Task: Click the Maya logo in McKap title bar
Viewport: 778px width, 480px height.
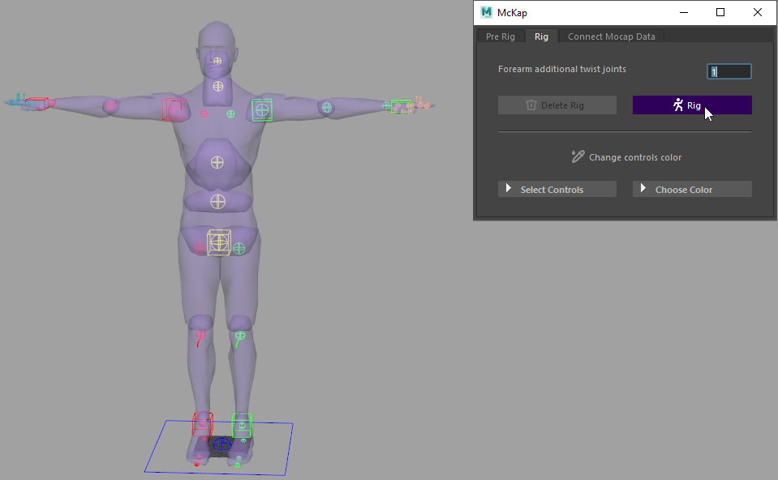Action: 486,12
